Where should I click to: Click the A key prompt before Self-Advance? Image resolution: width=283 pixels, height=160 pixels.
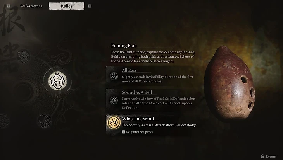click(9, 6)
